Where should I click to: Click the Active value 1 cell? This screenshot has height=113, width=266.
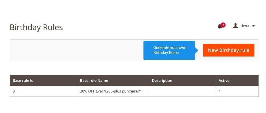[237, 91]
